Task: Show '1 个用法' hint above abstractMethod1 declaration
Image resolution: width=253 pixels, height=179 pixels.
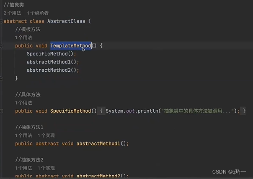Action: (23, 136)
